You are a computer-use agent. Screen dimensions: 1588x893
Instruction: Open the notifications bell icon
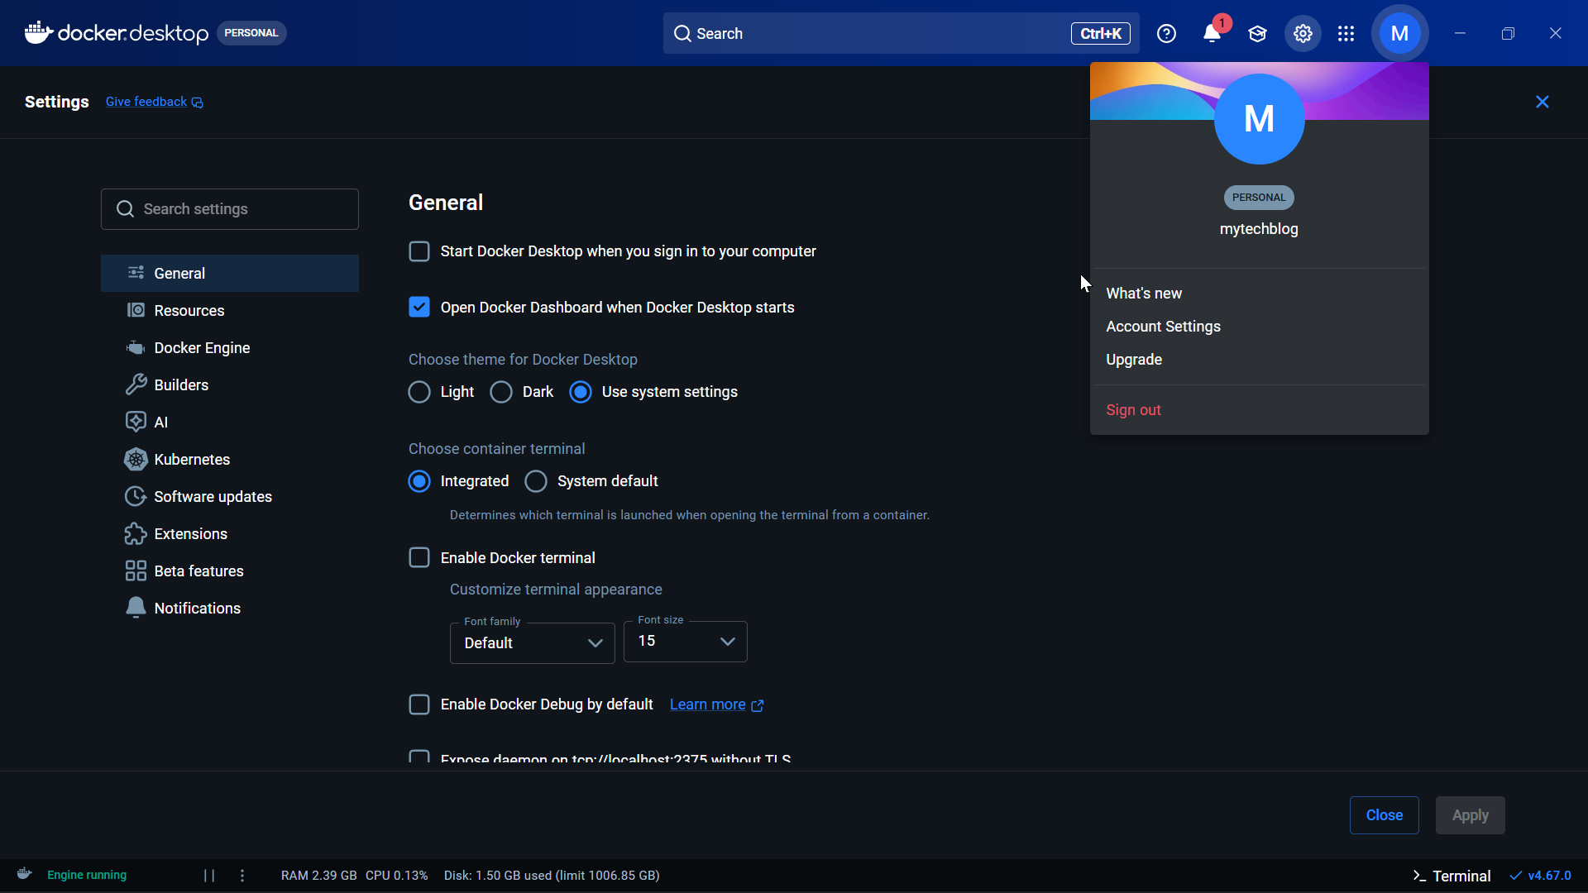[x=1212, y=34]
